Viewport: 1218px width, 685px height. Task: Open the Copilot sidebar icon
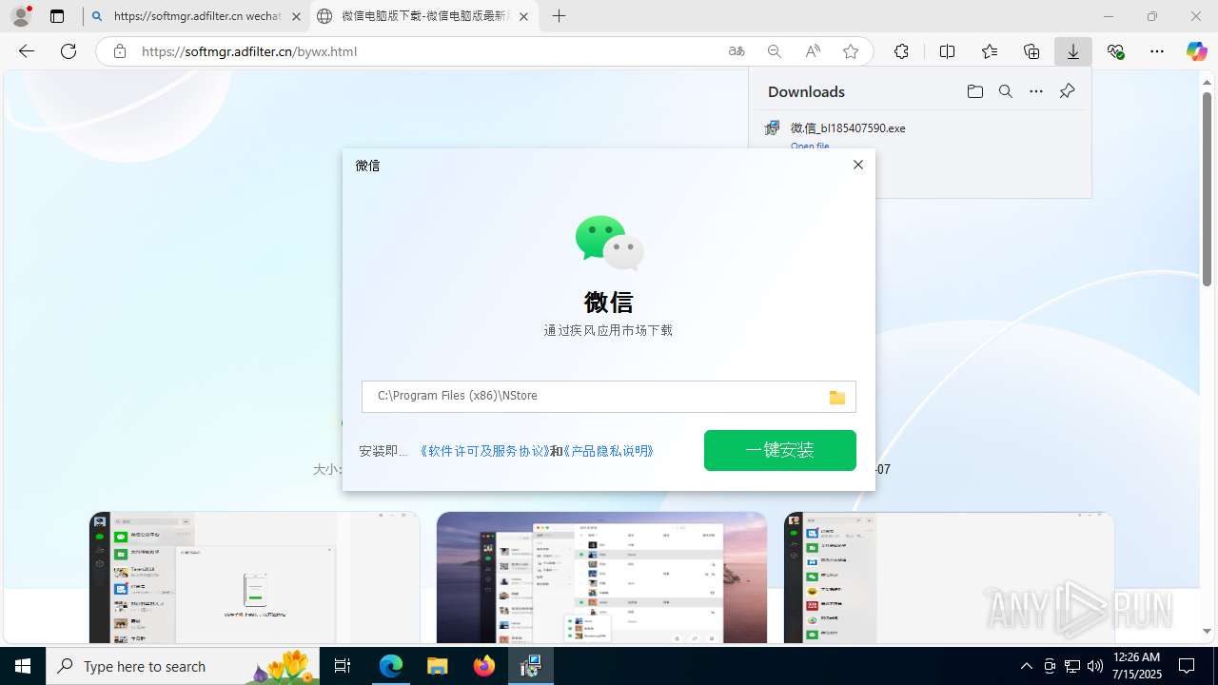[x=1196, y=51]
